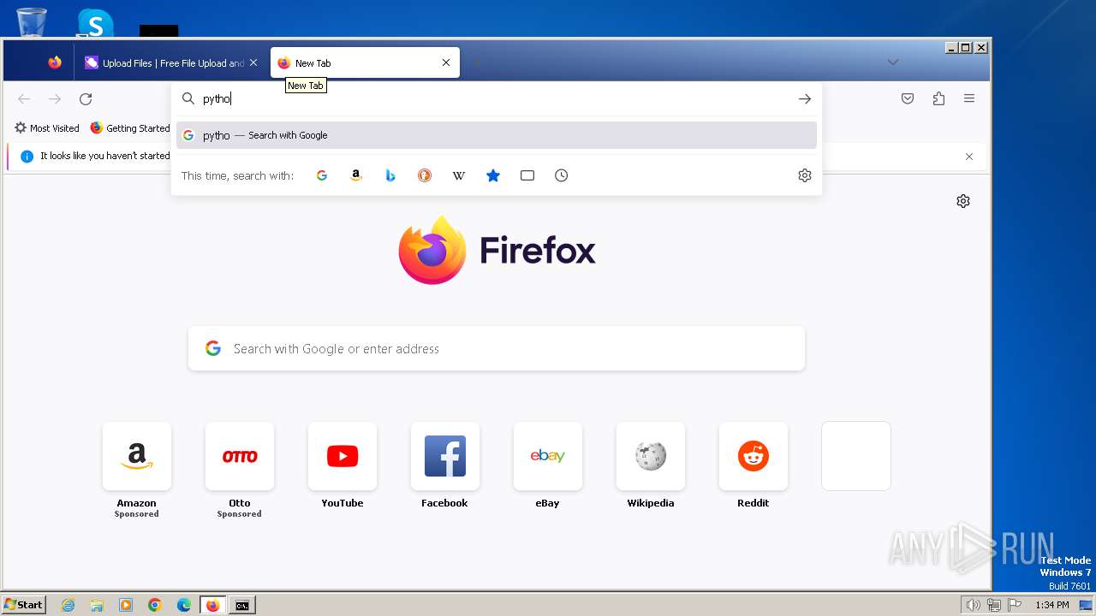Go back one page
The image size is (1096, 616).
[x=24, y=99]
